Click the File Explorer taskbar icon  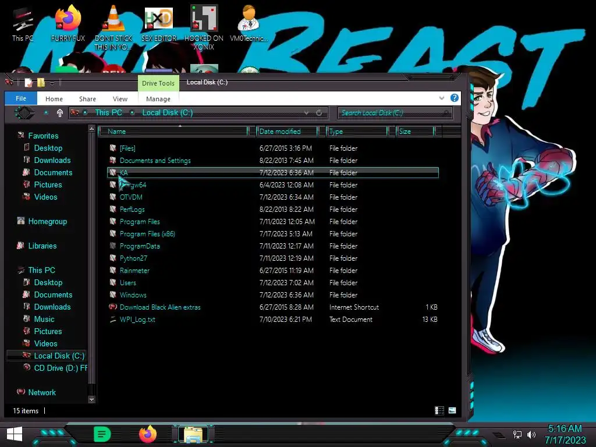coord(193,434)
